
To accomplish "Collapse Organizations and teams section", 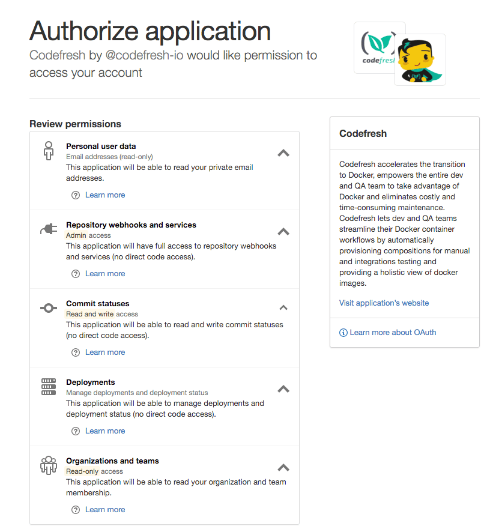I will (283, 468).
